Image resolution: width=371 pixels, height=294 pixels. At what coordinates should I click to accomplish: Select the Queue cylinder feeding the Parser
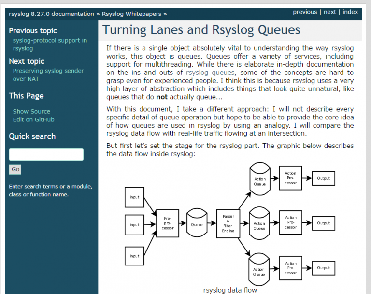pos(197,223)
